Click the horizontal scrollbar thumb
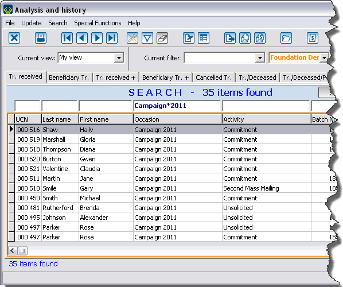This screenshot has height=287, width=343. click(x=22, y=251)
